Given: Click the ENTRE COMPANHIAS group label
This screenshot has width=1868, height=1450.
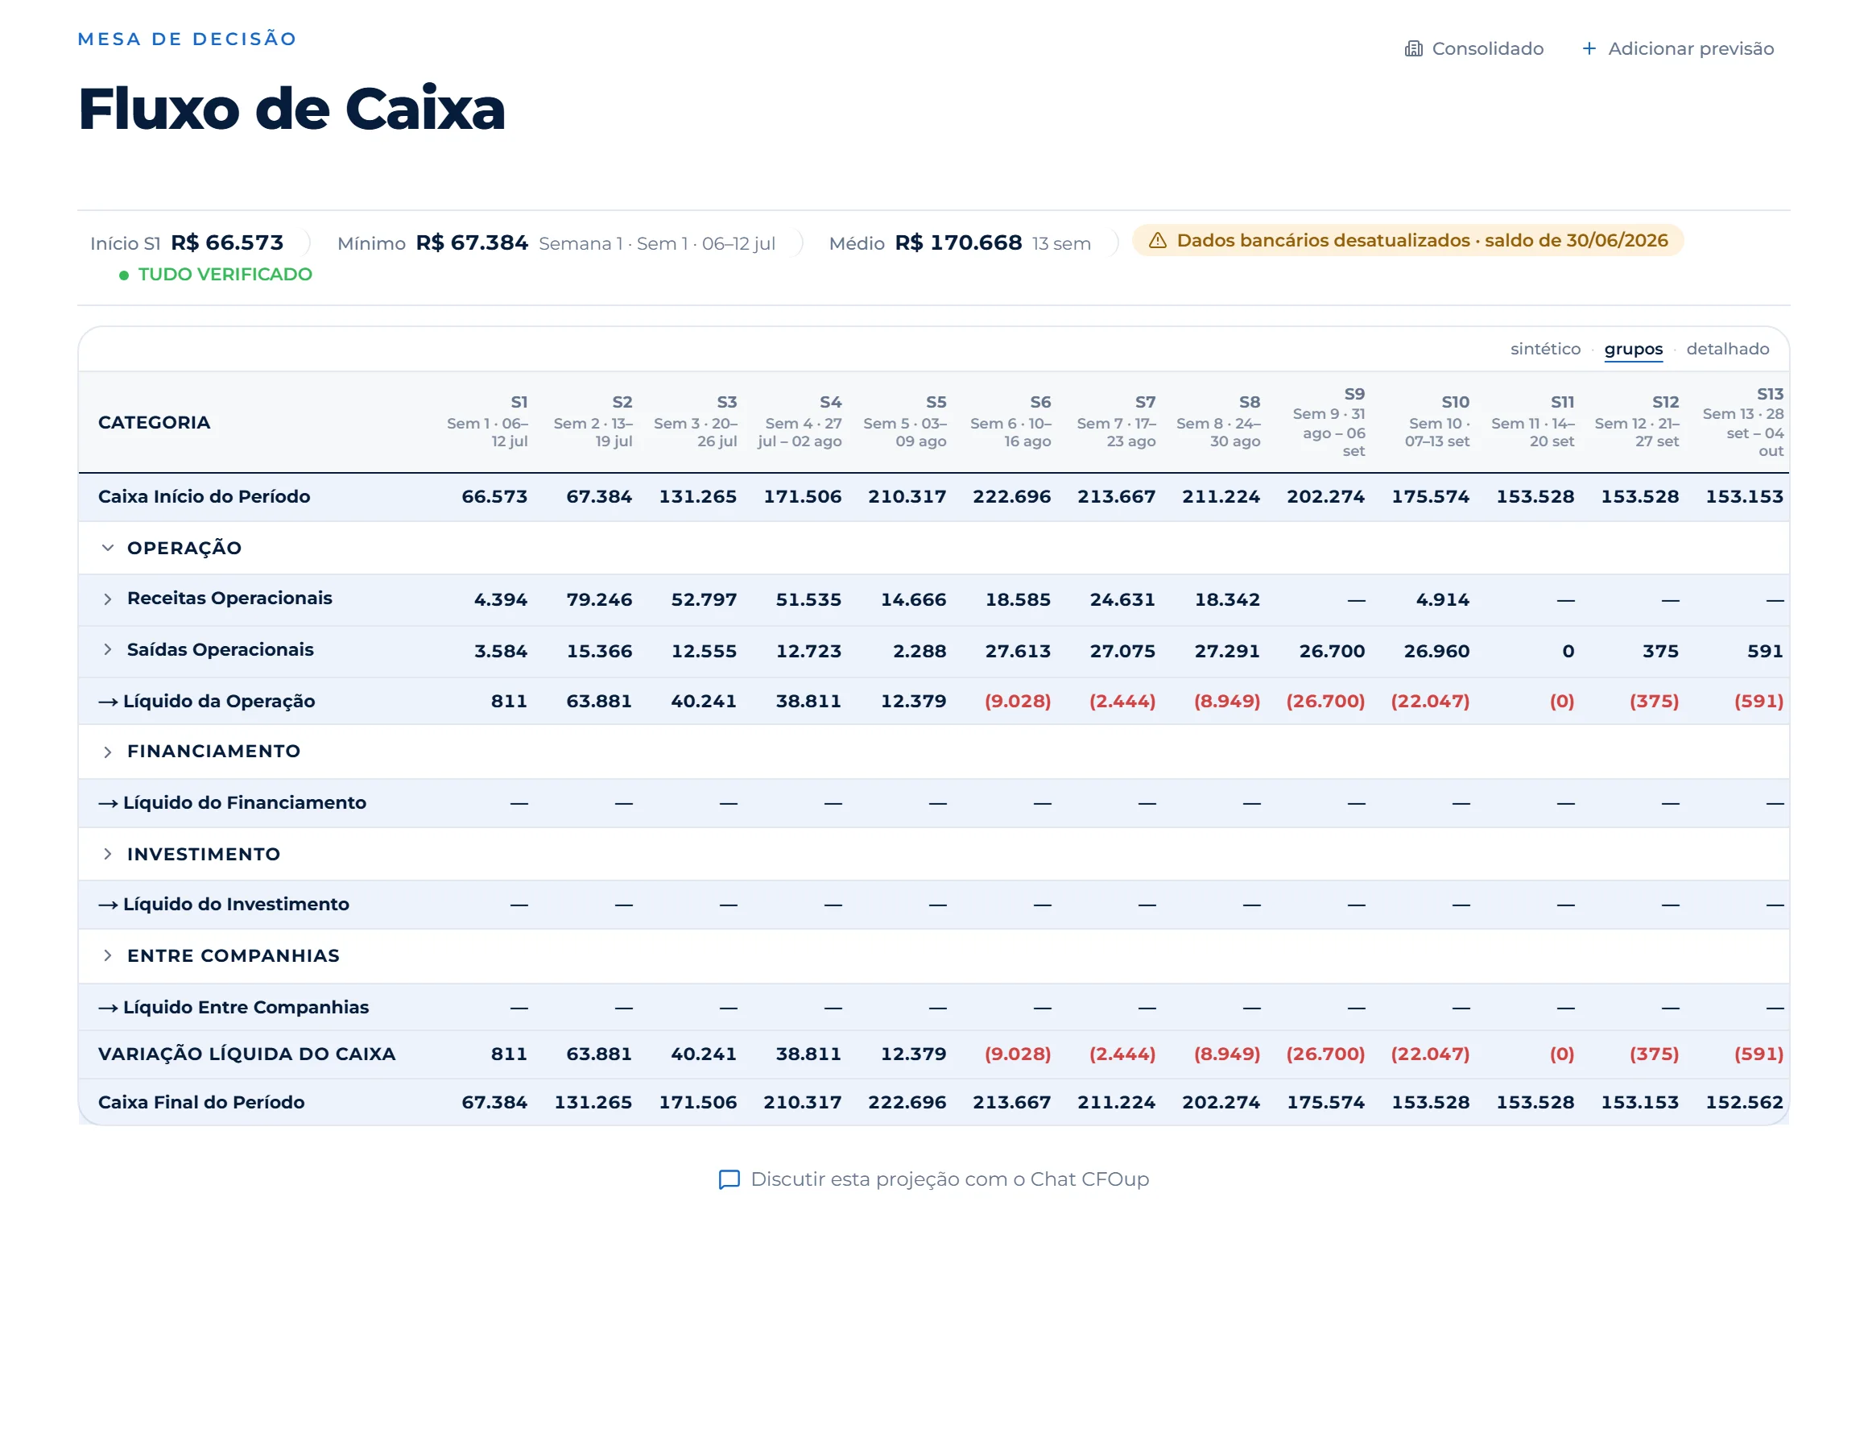Looking at the screenshot, I should (233, 955).
